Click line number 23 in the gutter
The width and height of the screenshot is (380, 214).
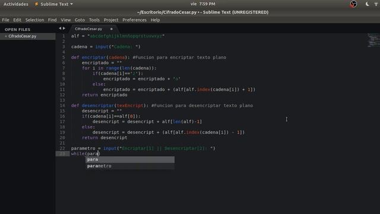(62, 153)
